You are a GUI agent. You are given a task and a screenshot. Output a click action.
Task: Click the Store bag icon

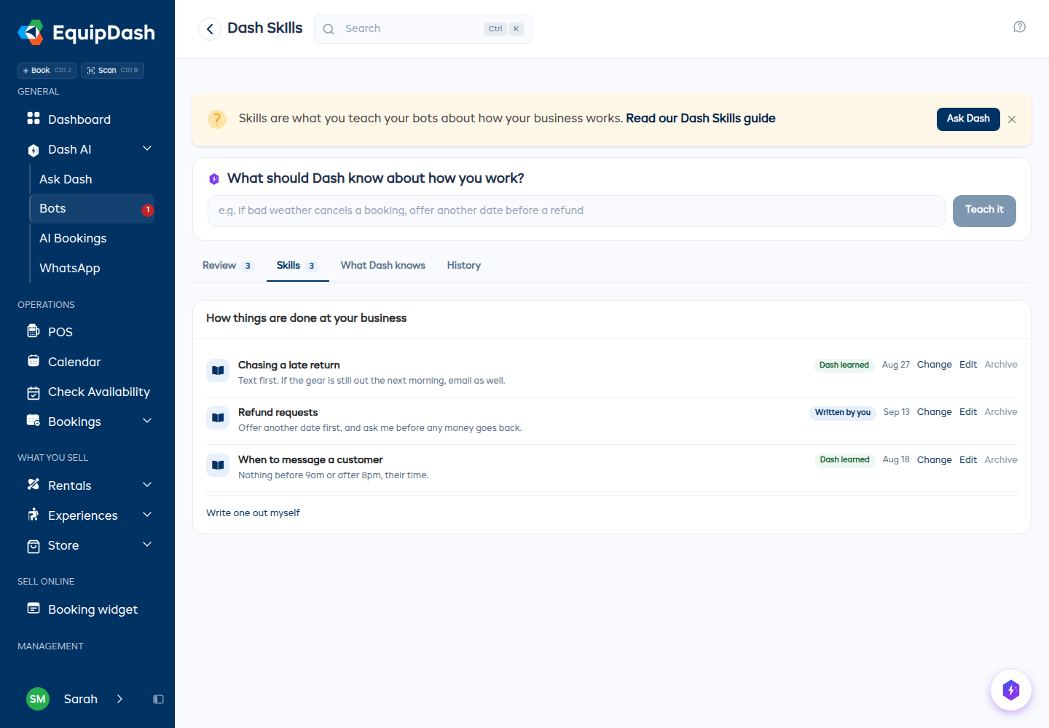point(34,546)
